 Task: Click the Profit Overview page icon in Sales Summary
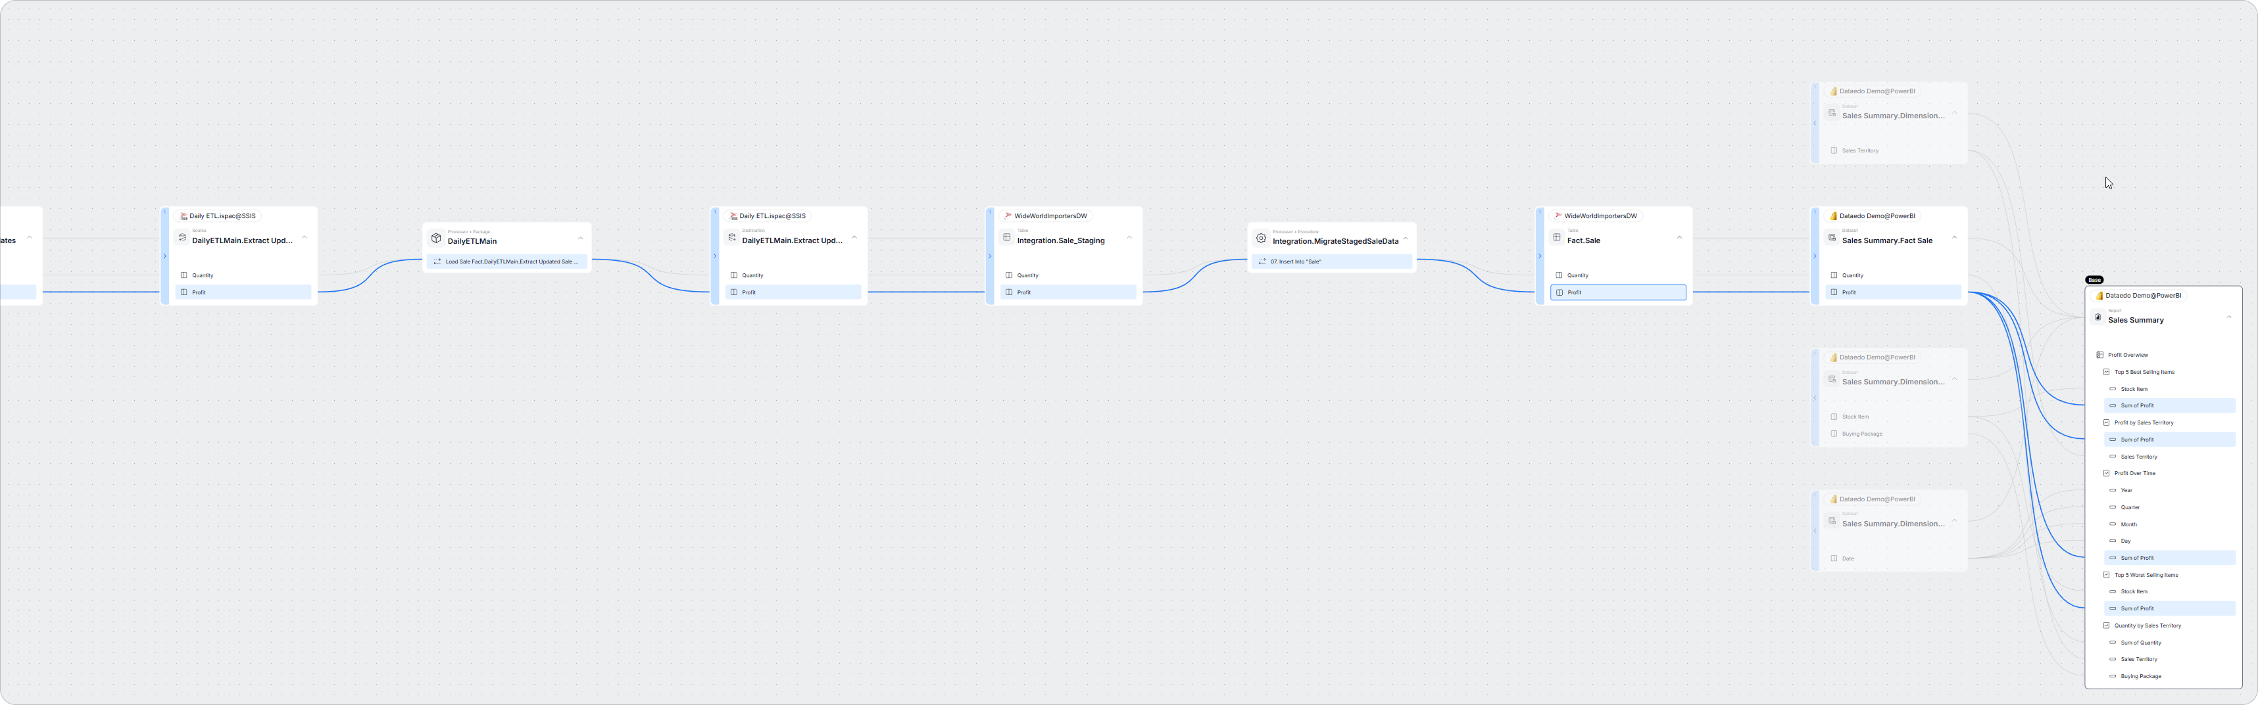point(2101,355)
